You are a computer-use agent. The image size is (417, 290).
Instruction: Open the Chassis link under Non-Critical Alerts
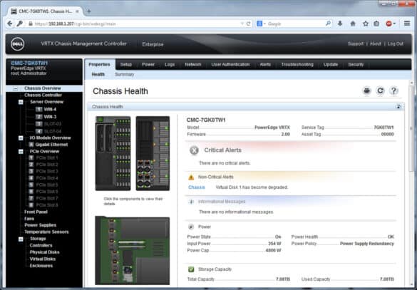coord(197,187)
